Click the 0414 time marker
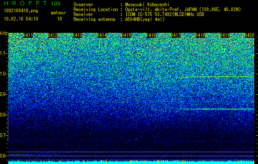 (102, 35)
